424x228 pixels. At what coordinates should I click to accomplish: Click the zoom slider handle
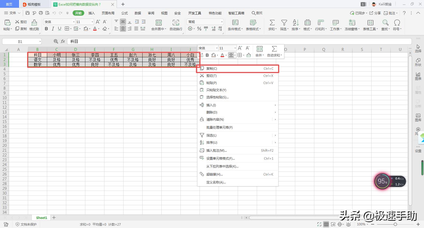[395, 224]
